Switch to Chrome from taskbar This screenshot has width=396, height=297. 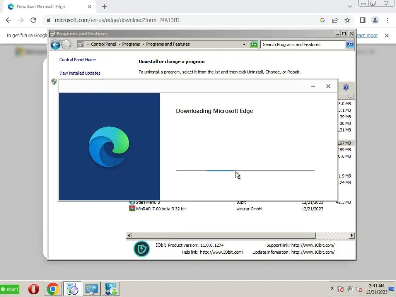coord(53,289)
